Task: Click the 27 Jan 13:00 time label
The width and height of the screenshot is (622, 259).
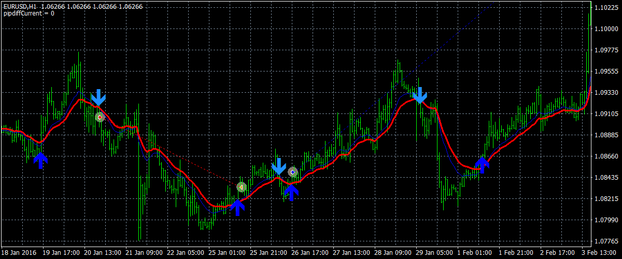Action: pyautogui.click(x=351, y=253)
